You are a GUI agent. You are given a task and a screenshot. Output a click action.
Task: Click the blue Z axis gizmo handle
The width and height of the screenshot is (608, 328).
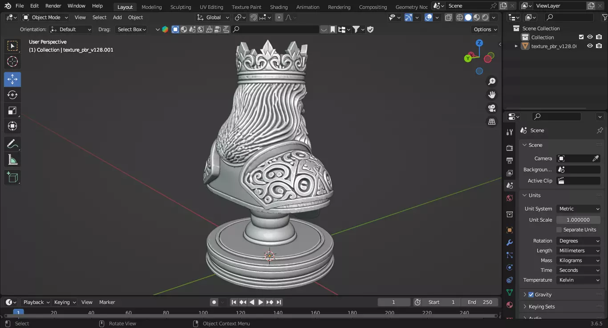pos(479,43)
